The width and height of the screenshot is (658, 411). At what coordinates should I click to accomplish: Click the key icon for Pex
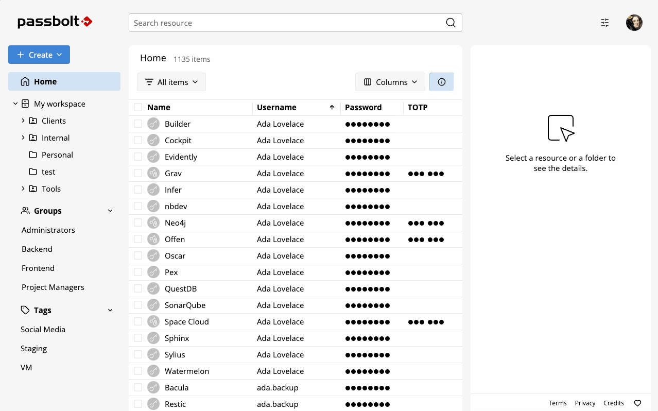tap(153, 272)
